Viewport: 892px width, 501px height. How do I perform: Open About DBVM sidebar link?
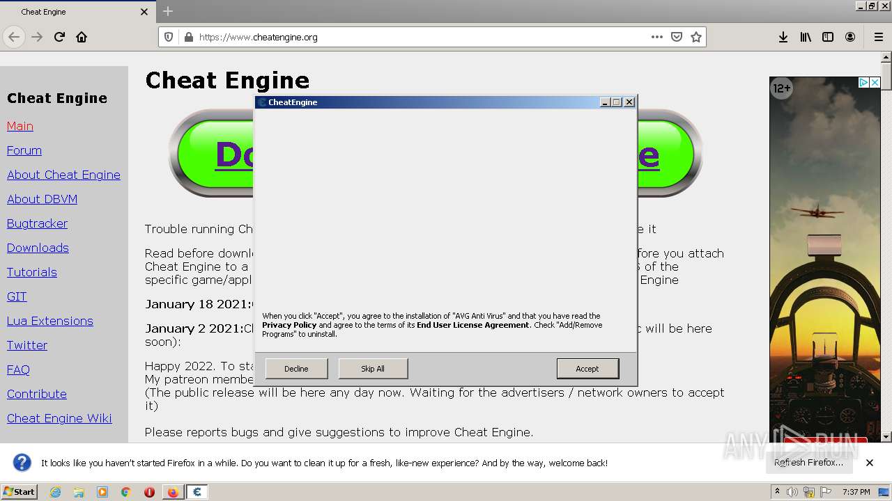pyautogui.click(x=42, y=199)
